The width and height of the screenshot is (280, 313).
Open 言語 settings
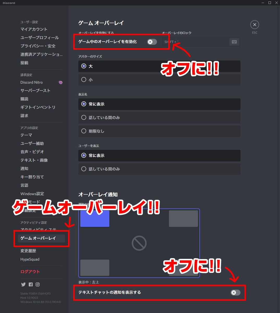click(24, 185)
